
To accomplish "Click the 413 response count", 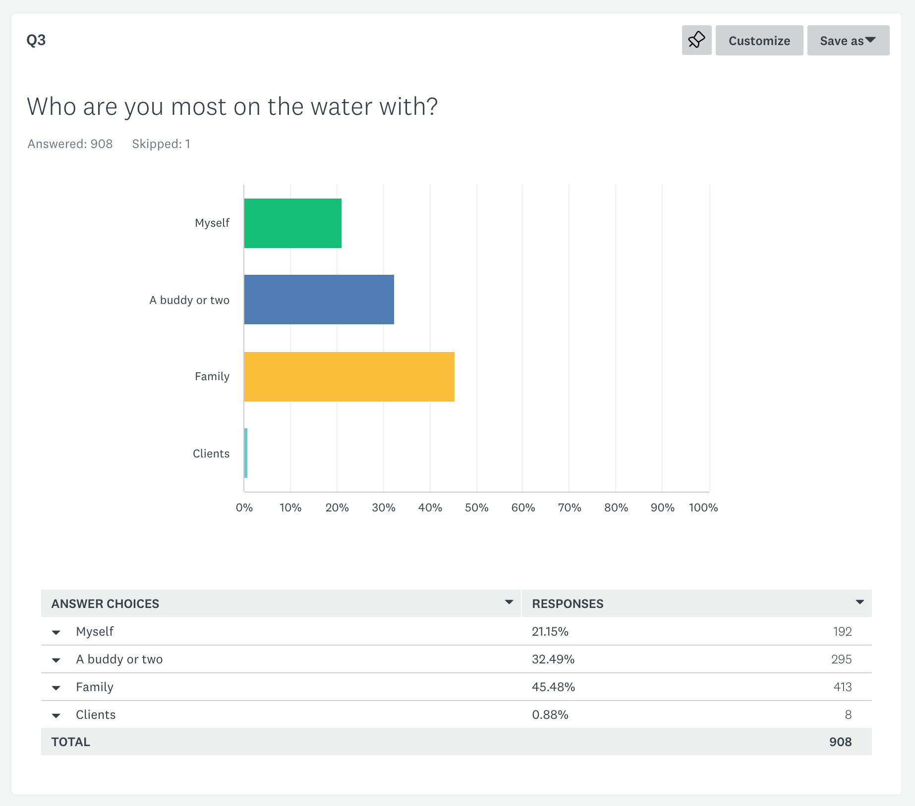I will (x=842, y=687).
